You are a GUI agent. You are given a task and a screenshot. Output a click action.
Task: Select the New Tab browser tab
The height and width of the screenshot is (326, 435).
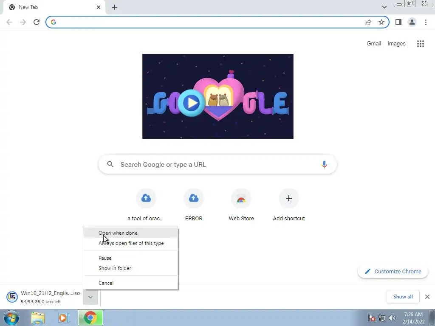tap(54, 7)
